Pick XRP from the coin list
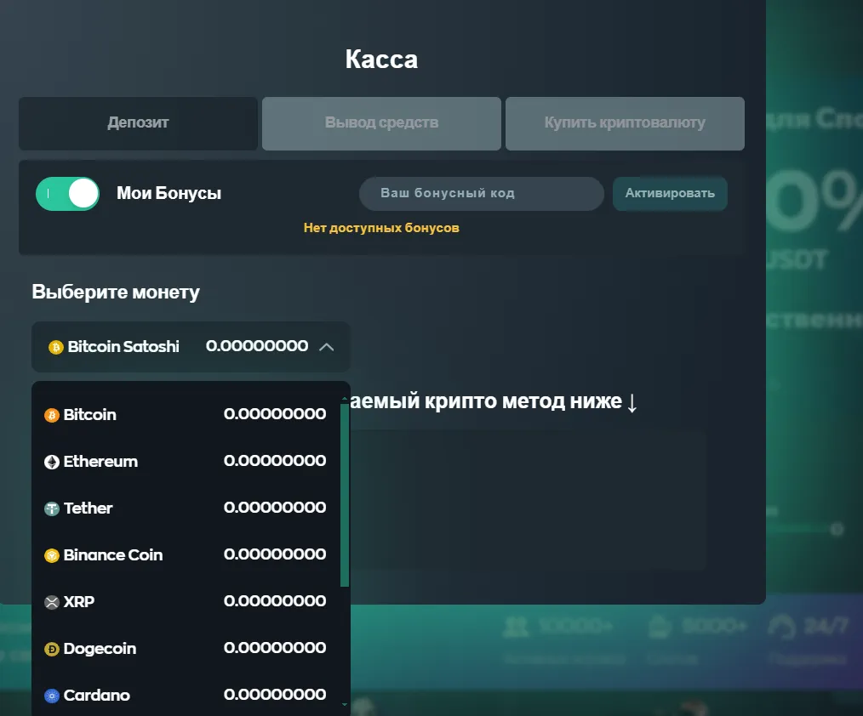The width and height of the screenshot is (863, 716). [186, 601]
